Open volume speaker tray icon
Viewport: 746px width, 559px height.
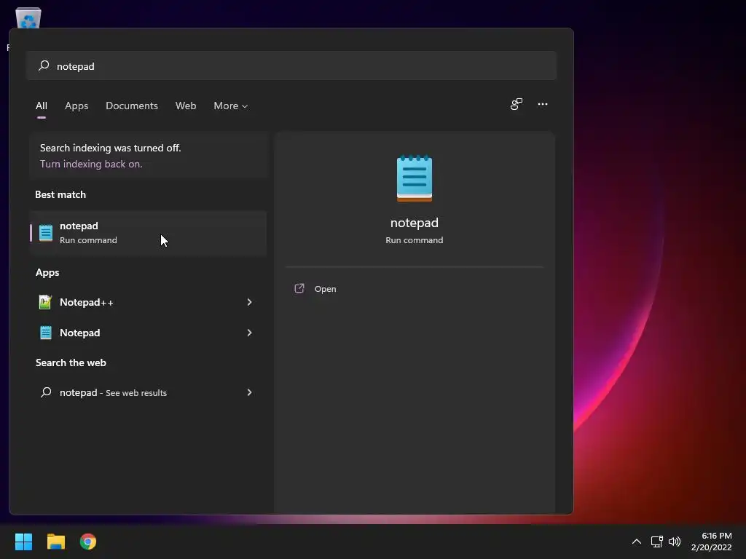coord(675,542)
